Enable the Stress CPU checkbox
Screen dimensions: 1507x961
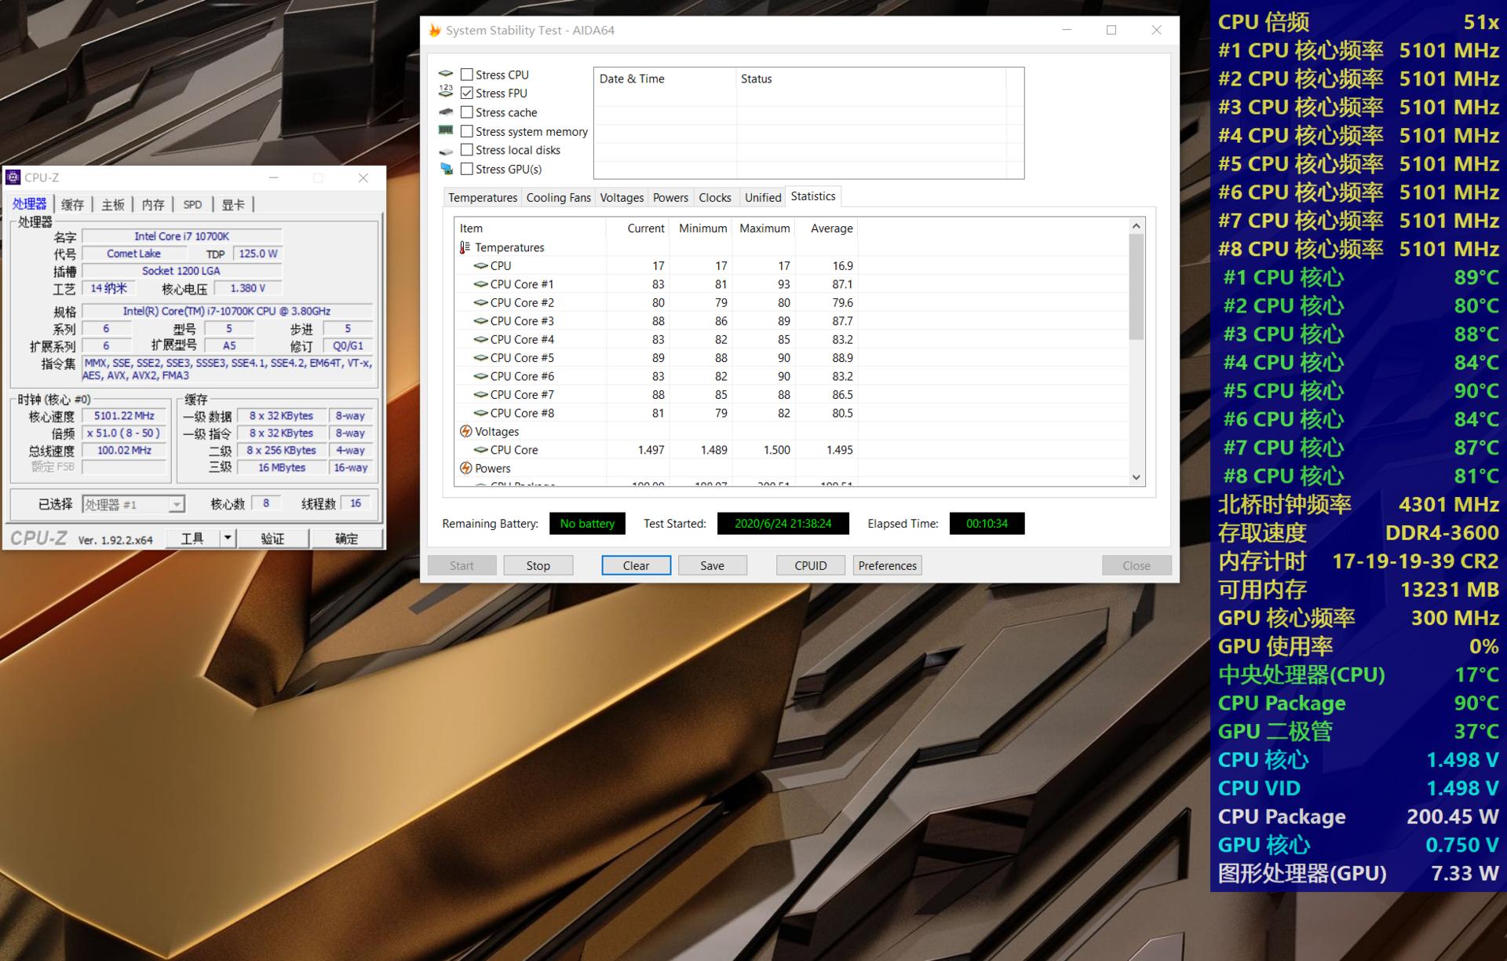click(x=467, y=75)
